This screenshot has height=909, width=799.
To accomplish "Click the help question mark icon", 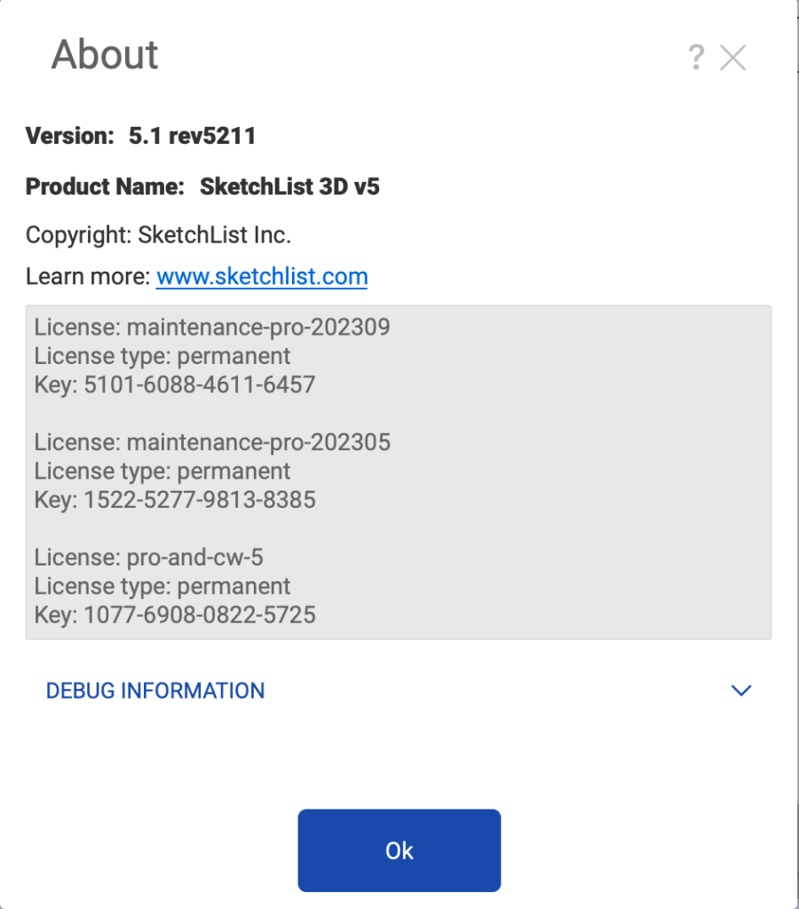I will click(697, 59).
